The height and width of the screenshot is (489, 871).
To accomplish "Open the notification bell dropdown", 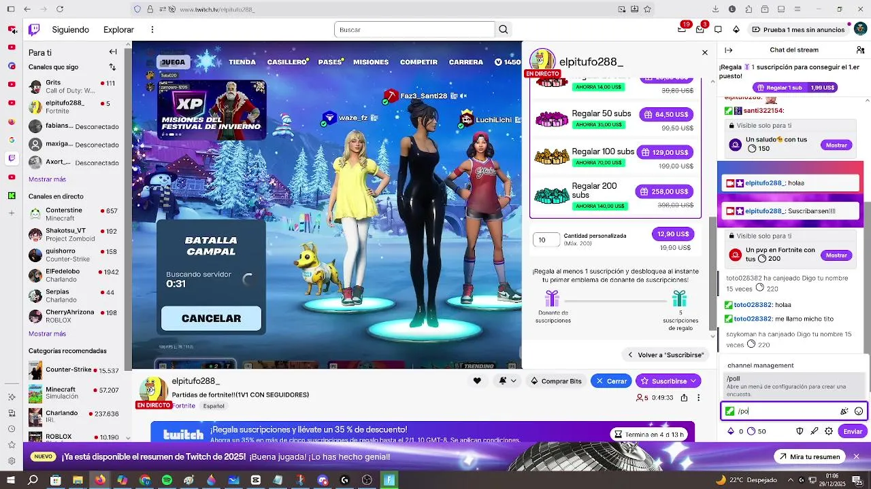I will pyautogui.click(x=507, y=381).
